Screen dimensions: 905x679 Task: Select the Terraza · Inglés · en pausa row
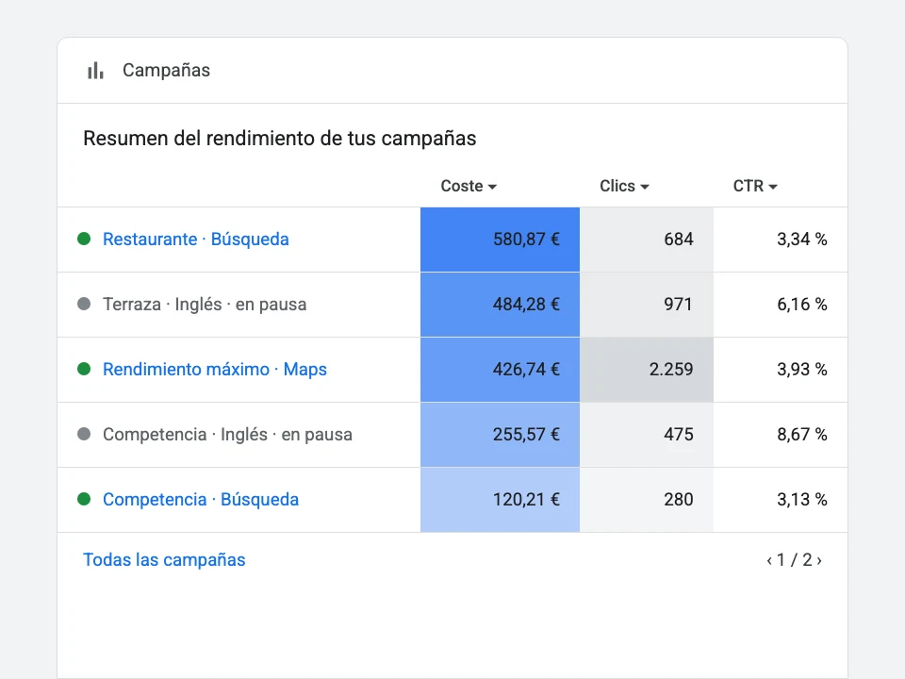coord(452,305)
